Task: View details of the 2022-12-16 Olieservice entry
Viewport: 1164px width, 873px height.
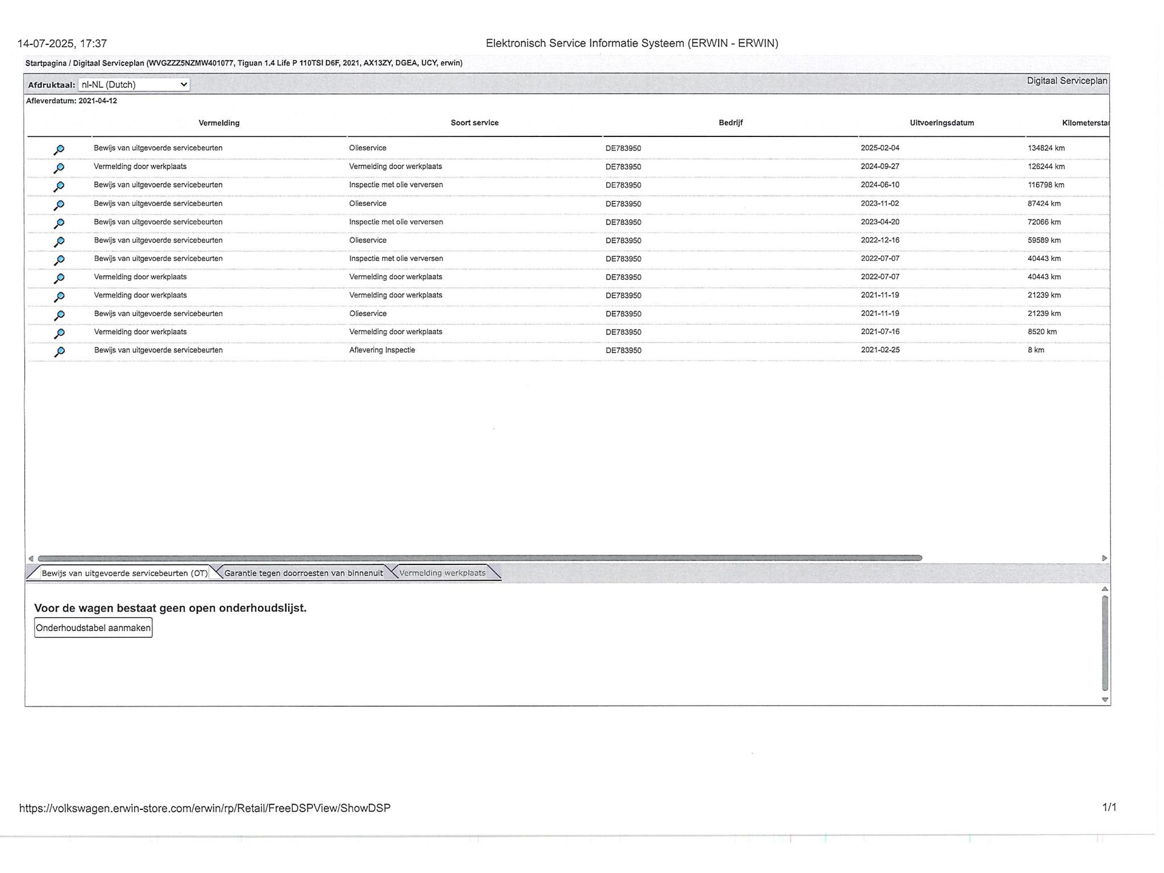Action: coord(59,242)
